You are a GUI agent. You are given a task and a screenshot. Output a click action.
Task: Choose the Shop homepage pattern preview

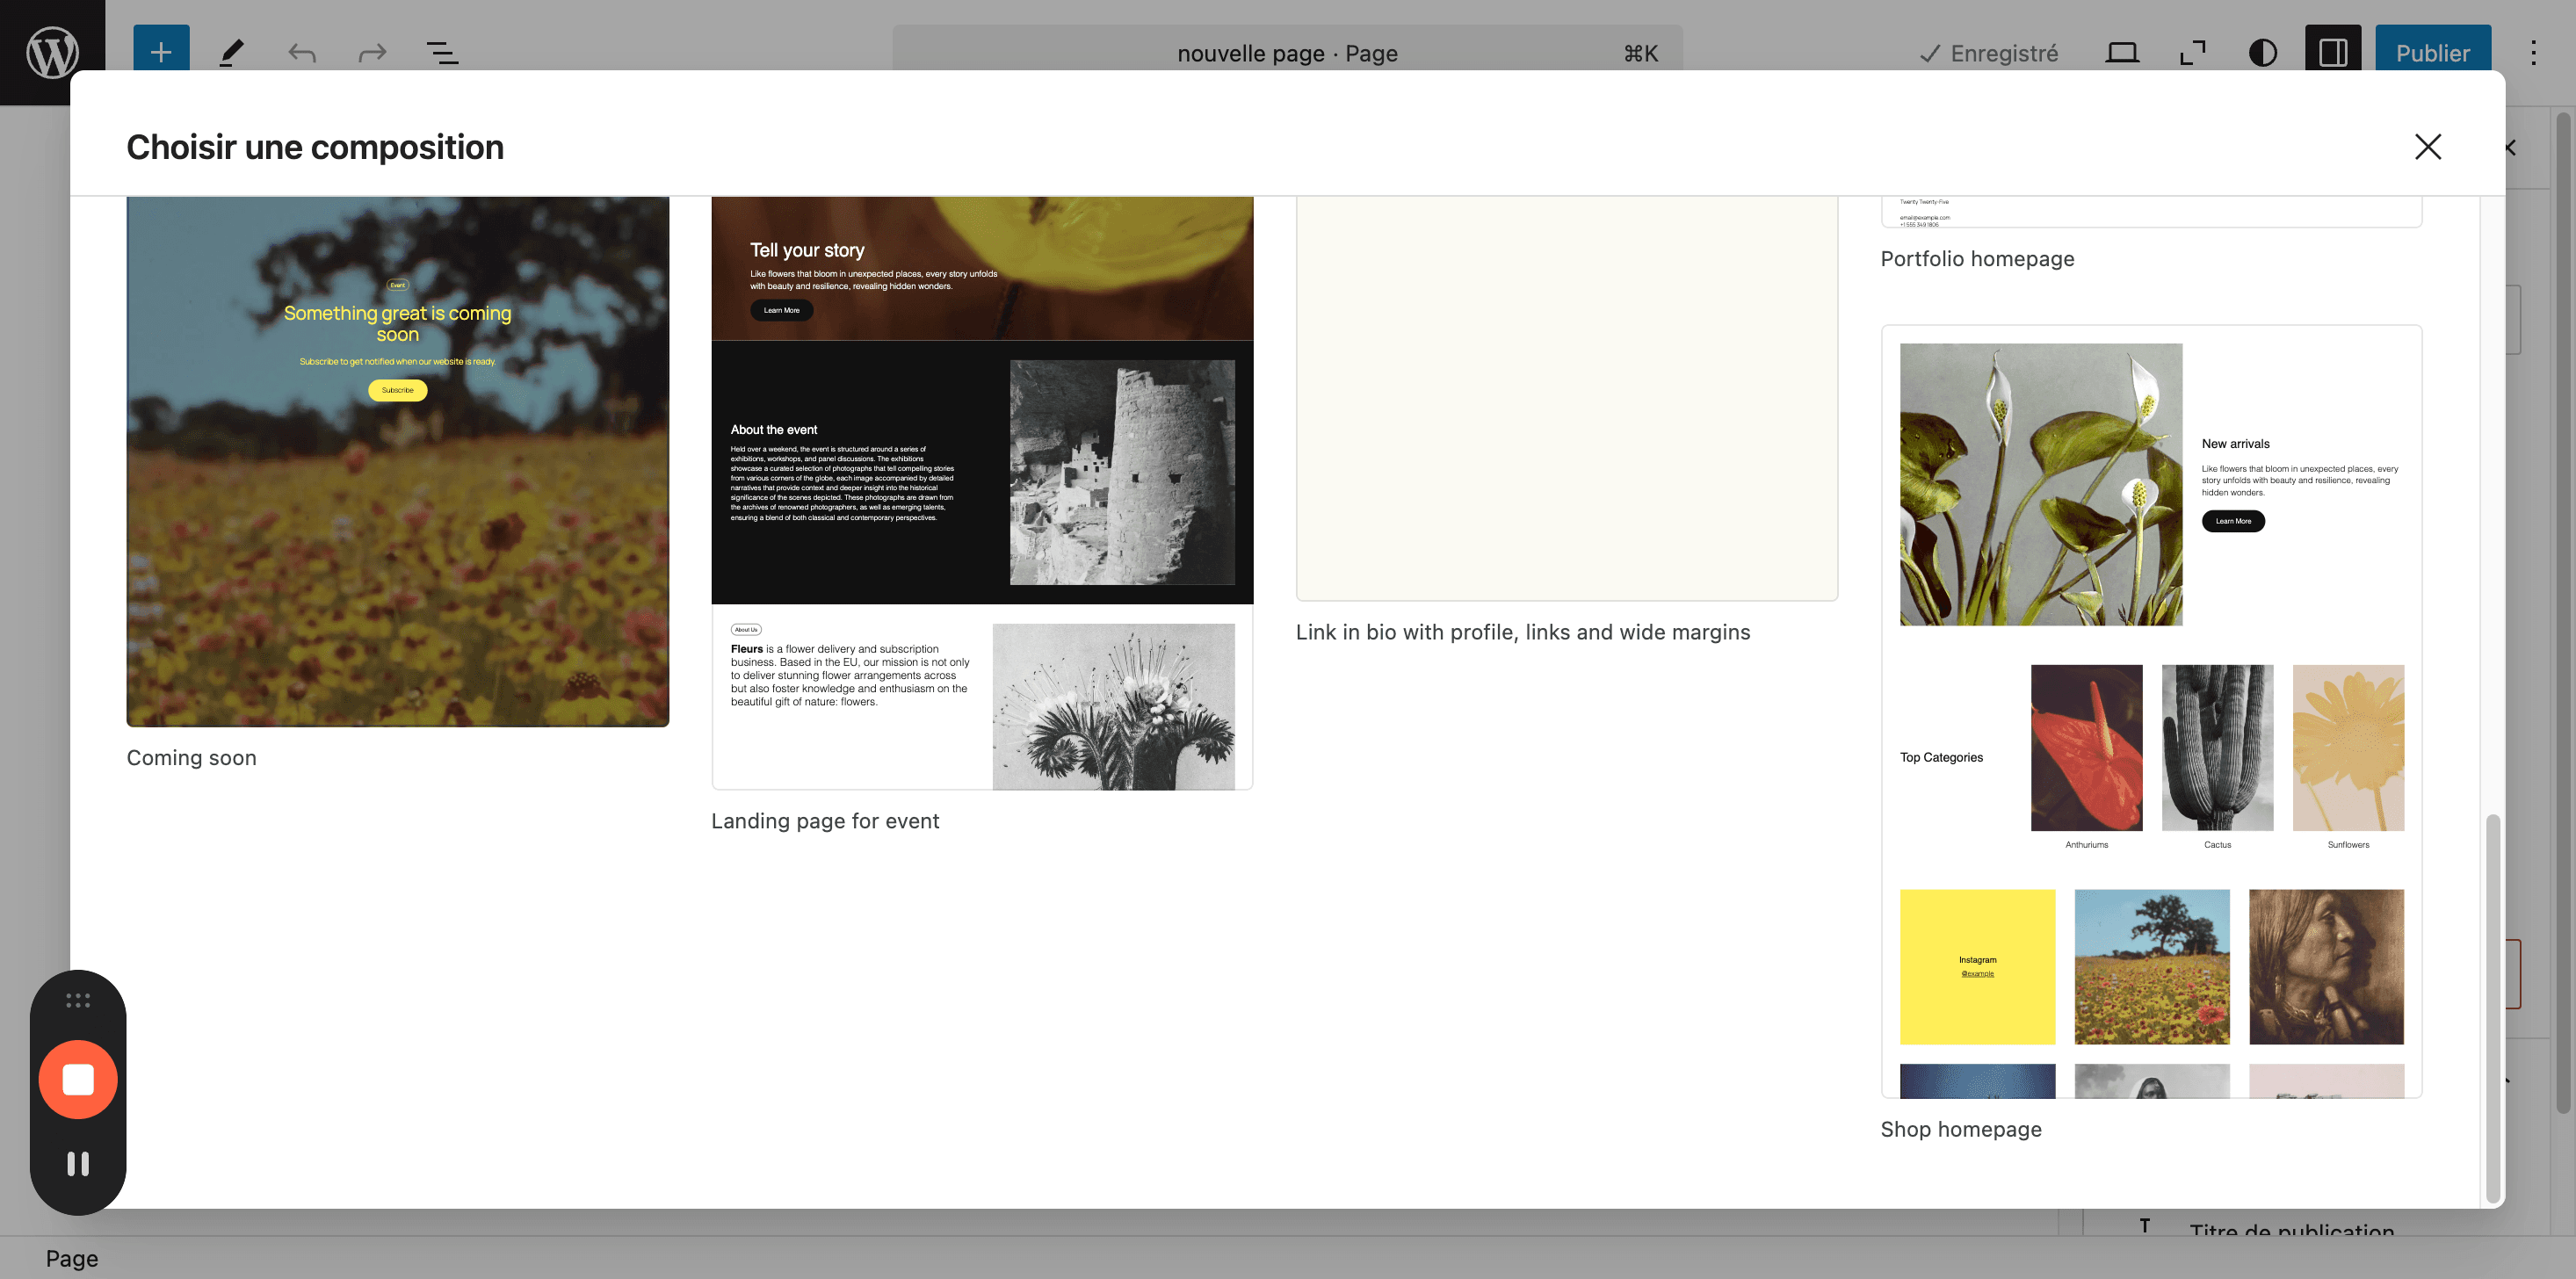(2151, 711)
